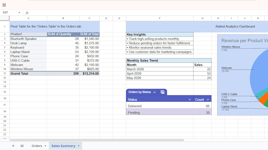
Task: Open the table view icon beside Orders by Status
Action: point(162,92)
